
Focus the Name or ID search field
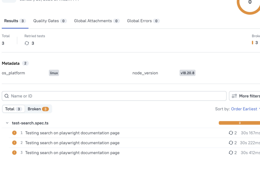coord(114,96)
